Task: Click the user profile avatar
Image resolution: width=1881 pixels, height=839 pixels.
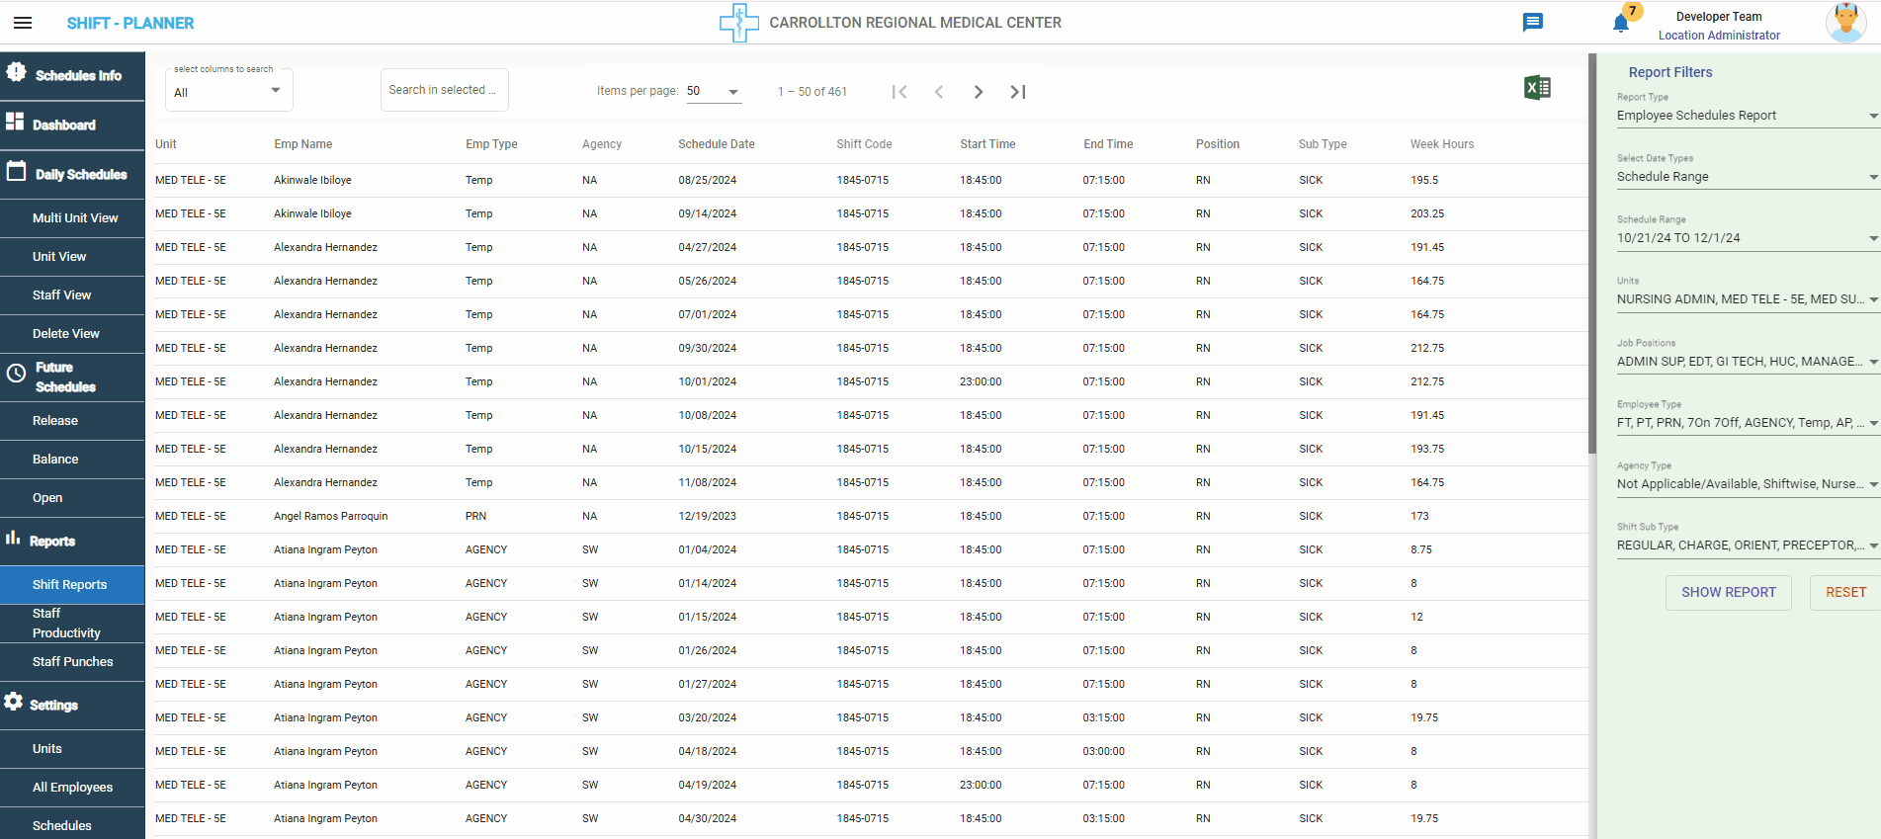Action: pos(1844,23)
